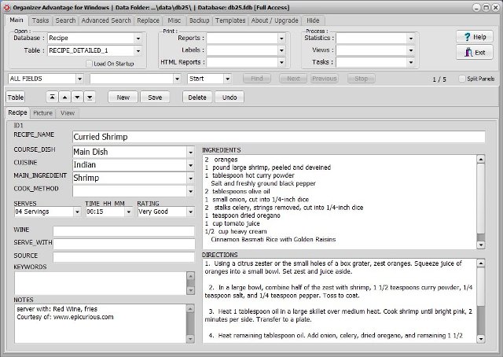Viewport: 503px width, 357px height.
Task: Open the Table dropdown RECIPE_DETAILED_1
Action: pos(138,51)
